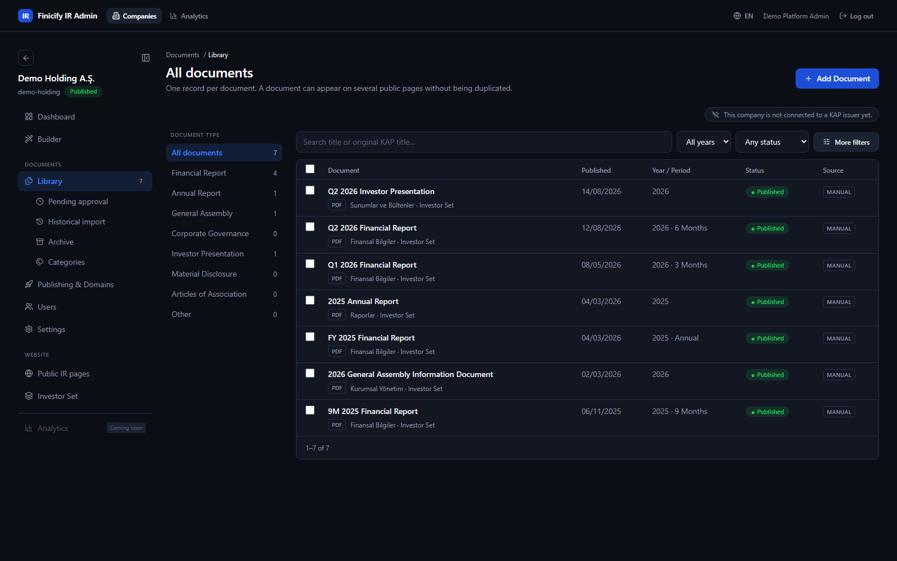
Task: Filter by General Assembly type
Action: 224,213
